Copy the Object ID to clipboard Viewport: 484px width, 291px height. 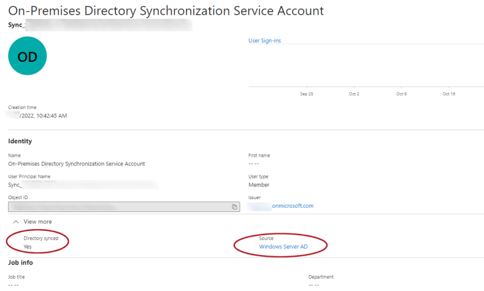(234, 207)
